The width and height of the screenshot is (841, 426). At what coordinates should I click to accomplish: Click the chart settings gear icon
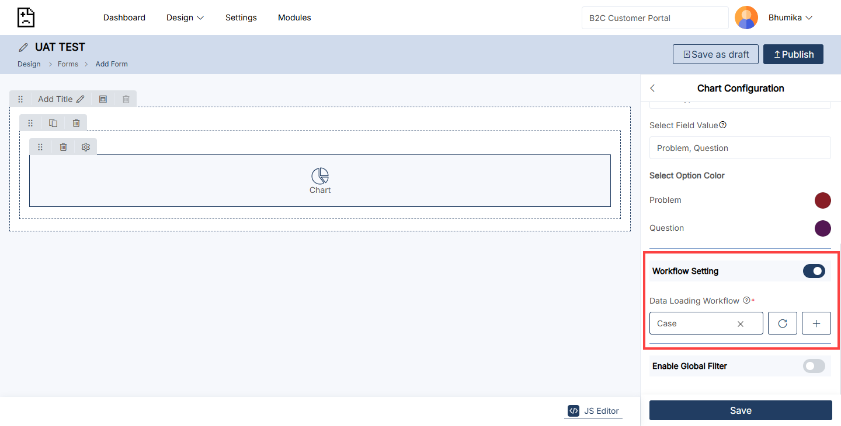pos(86,147)
